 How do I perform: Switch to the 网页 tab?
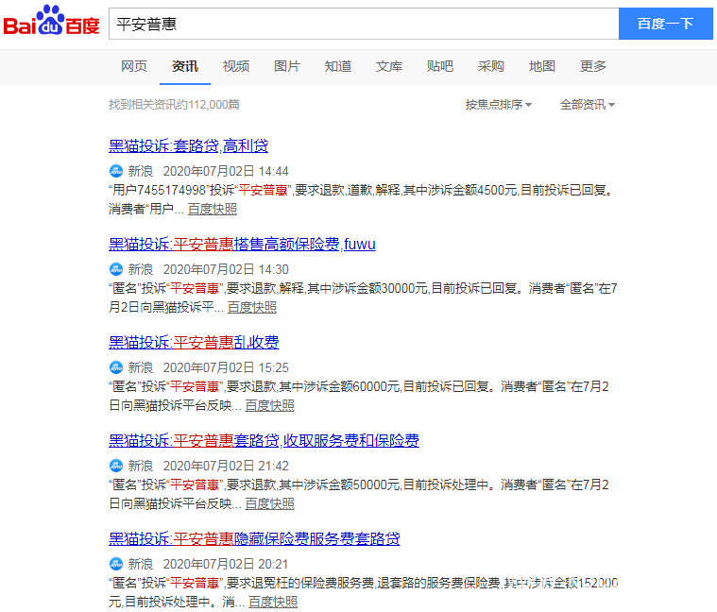(134, 66)
